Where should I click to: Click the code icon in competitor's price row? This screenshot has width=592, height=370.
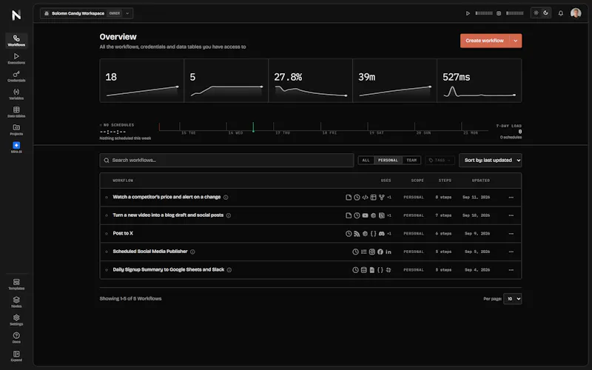(365, 197)
